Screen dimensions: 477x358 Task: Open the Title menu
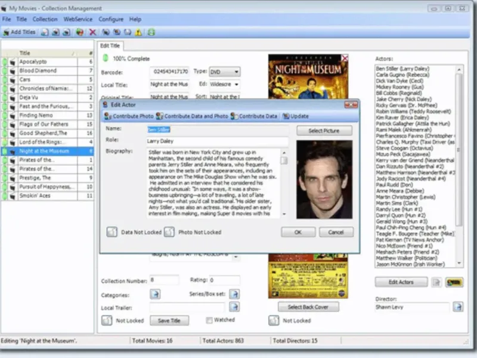[21, 19]
